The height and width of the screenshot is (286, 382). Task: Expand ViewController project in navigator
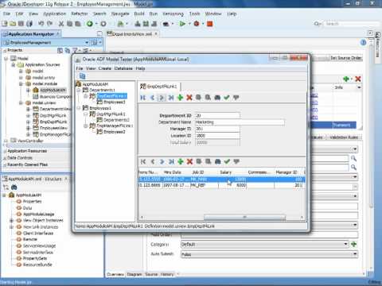(6, 141)
